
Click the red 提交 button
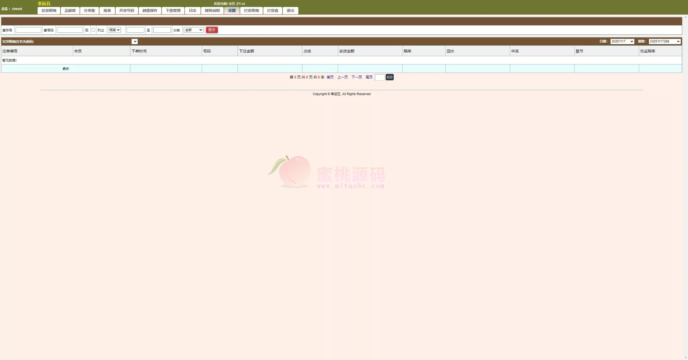pyautogui.click(x=212, y=30)
